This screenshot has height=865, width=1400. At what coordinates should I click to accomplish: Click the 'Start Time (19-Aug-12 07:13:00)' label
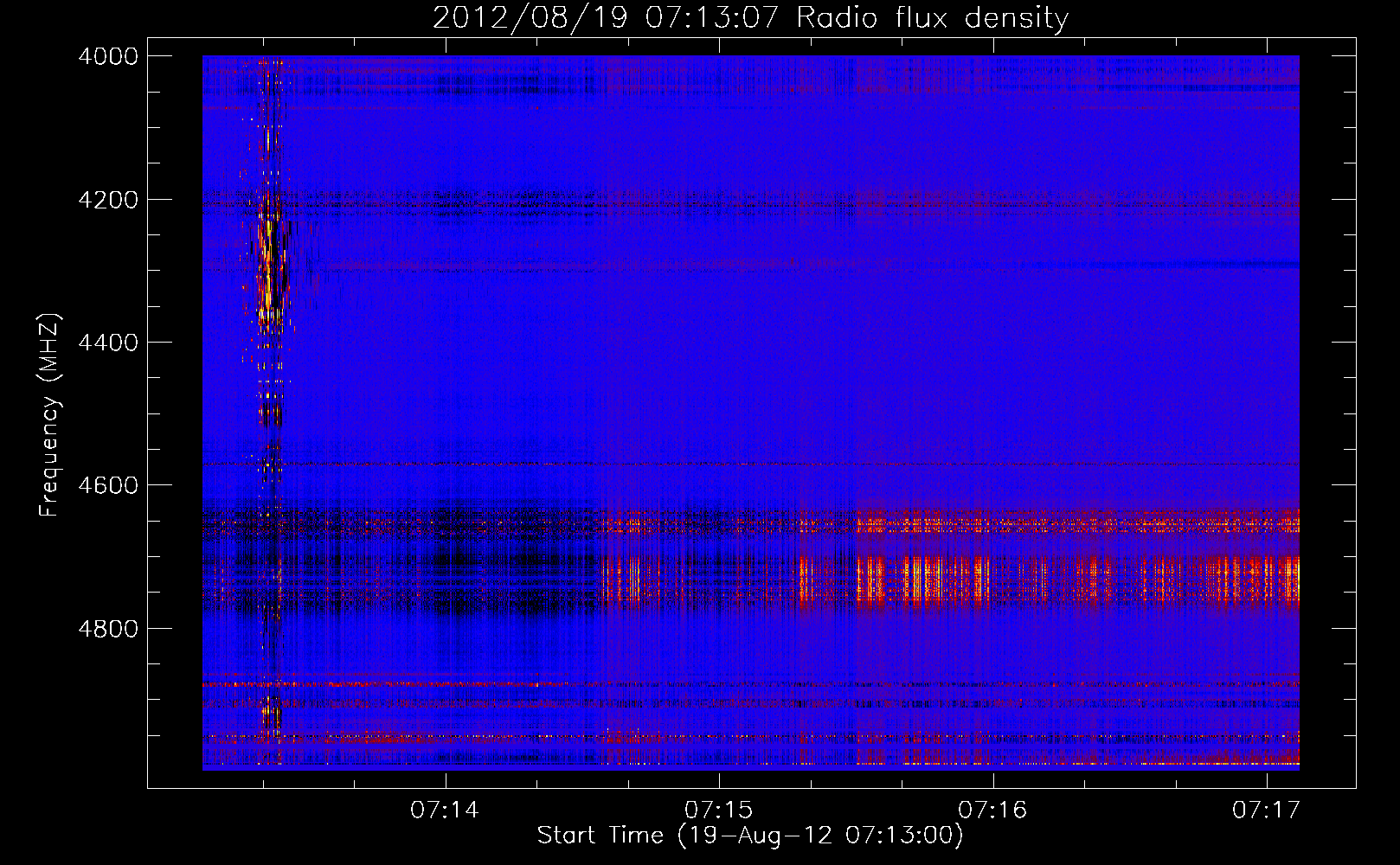coord(750,836)
